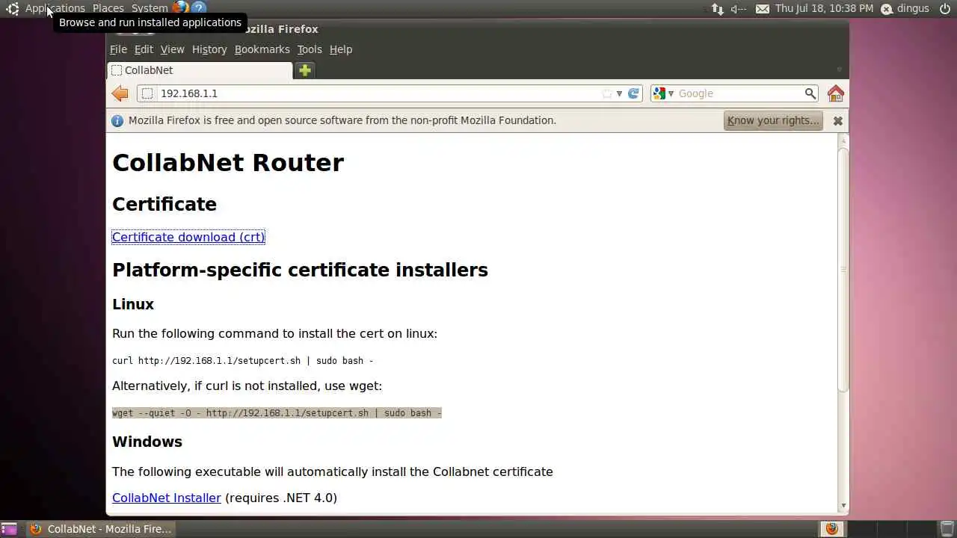Click the curl setupcert.sh command text
957x538 pixels.
tap(242, 361)
